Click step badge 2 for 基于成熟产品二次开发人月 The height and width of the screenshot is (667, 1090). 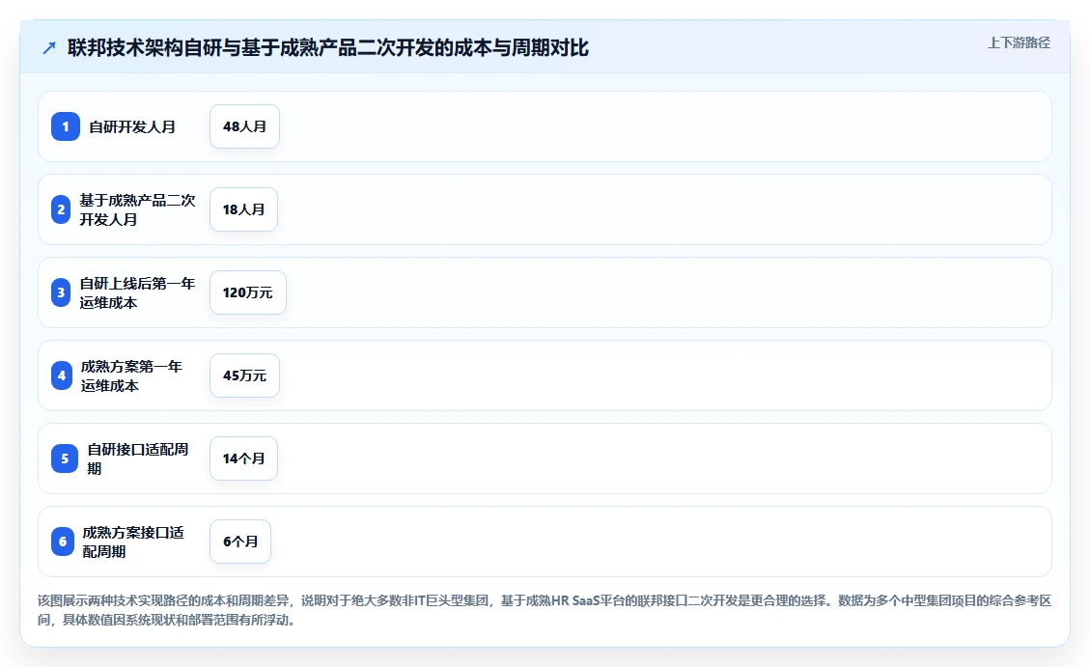point(61,209)
